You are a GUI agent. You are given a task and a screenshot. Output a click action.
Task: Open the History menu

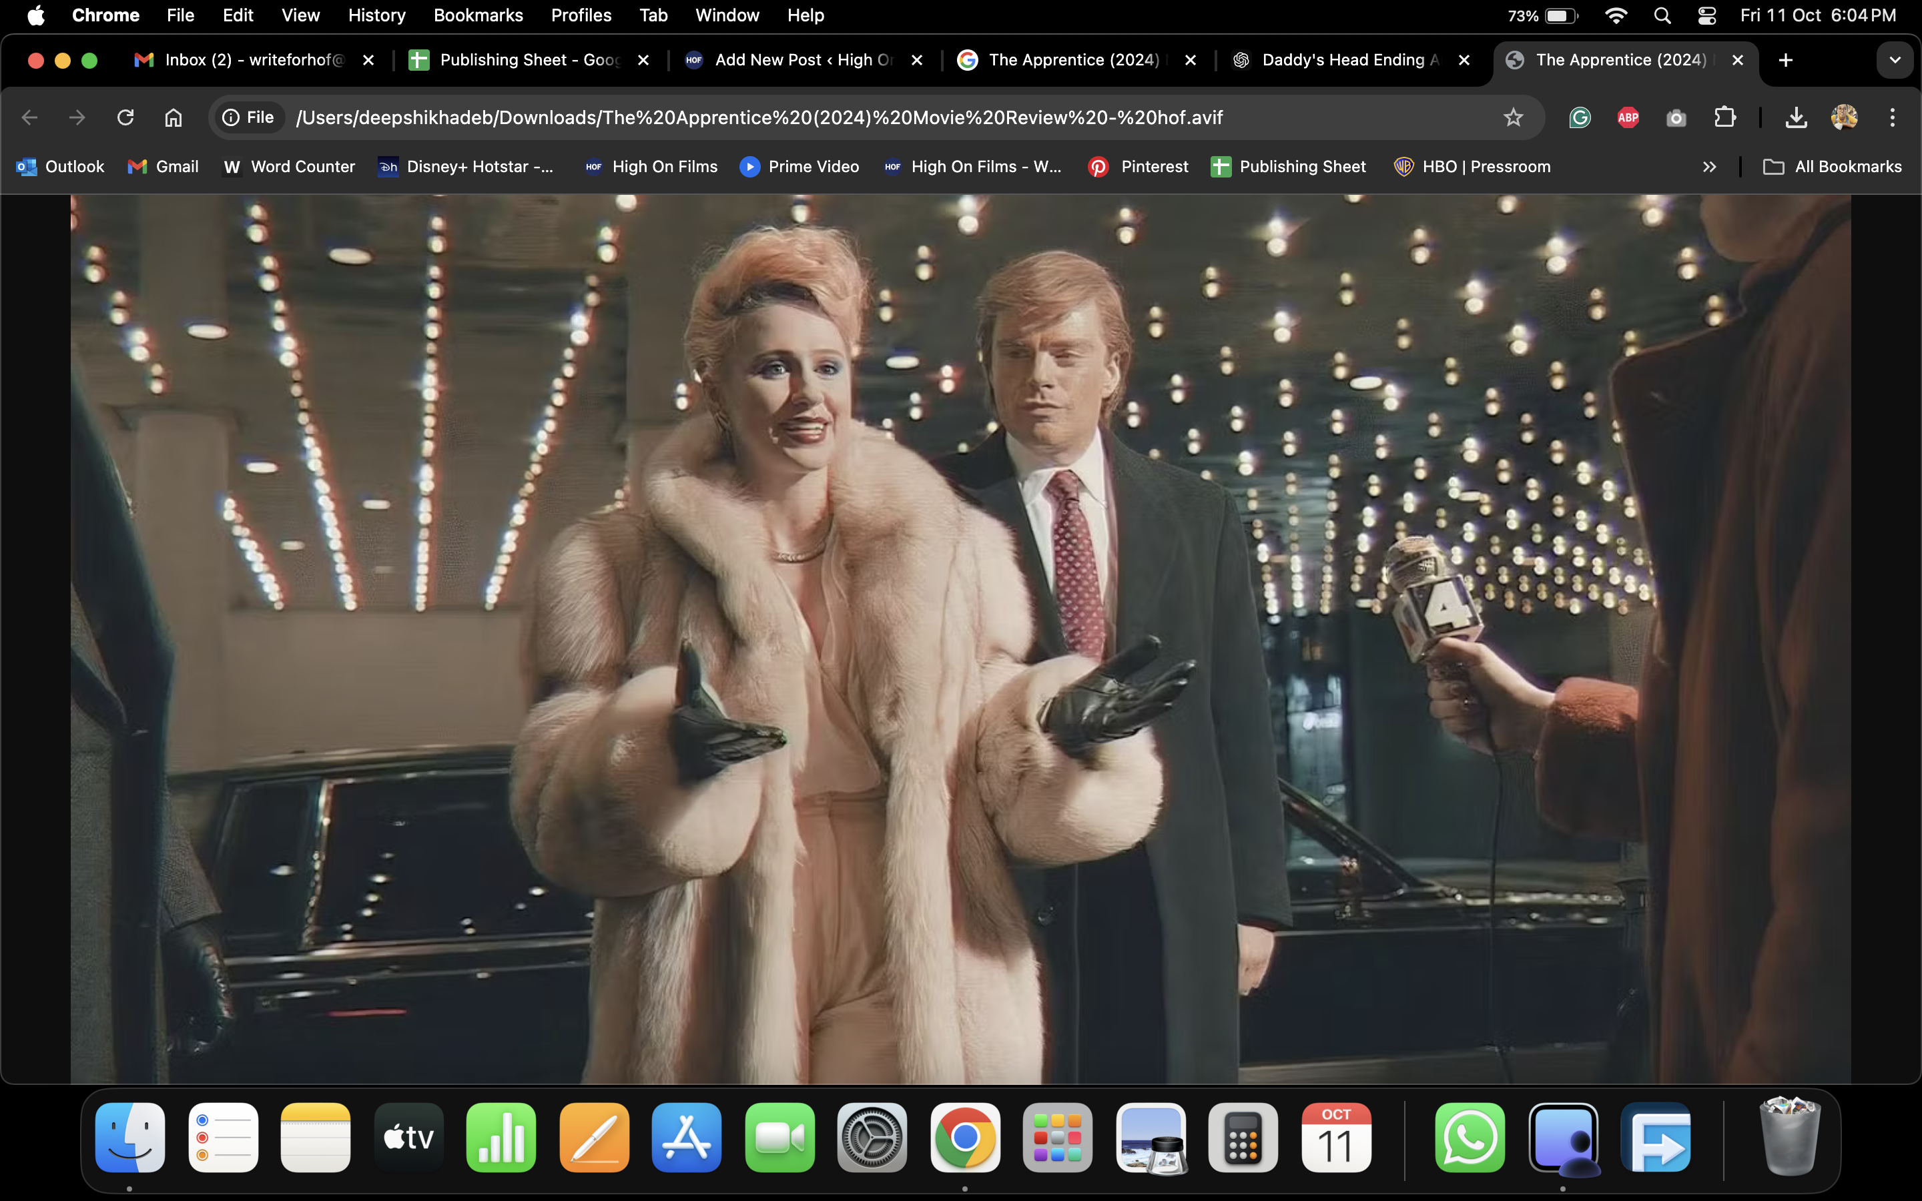click(x=376, y=16)
